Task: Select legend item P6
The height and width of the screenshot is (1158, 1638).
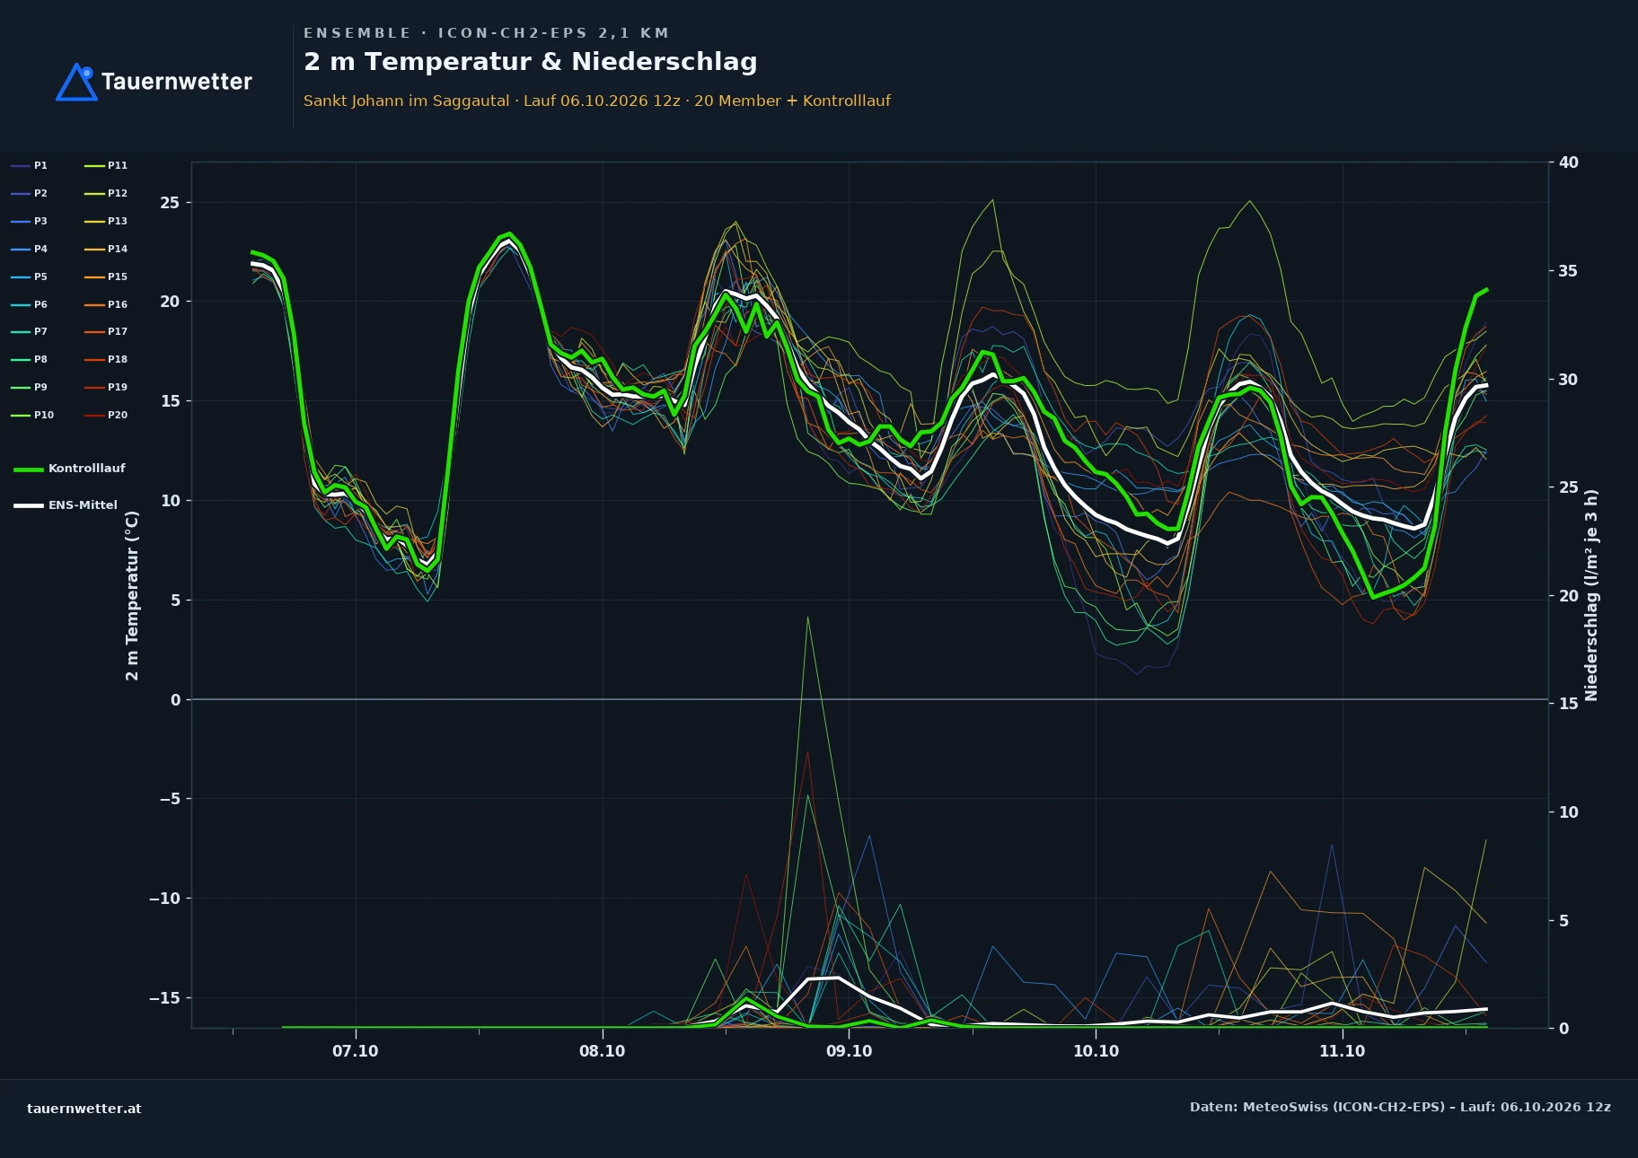Action: (30, 304)
